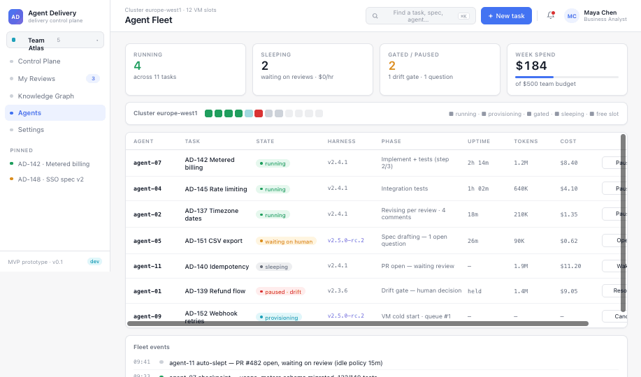Open pinned AD-142 Metered billing
The height and width of the screenshot is (377, 641).
coord(55,164)
